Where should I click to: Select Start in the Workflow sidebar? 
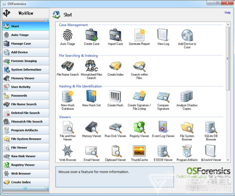(26, 26)
